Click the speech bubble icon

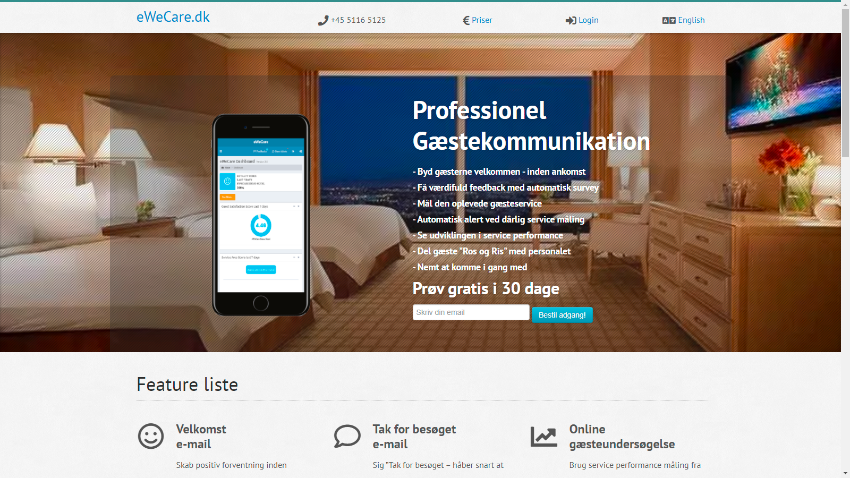click(x=347, y=436)
